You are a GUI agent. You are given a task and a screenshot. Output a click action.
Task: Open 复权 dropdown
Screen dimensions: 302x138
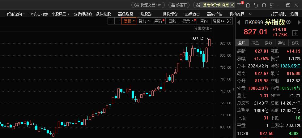(129, 21)
